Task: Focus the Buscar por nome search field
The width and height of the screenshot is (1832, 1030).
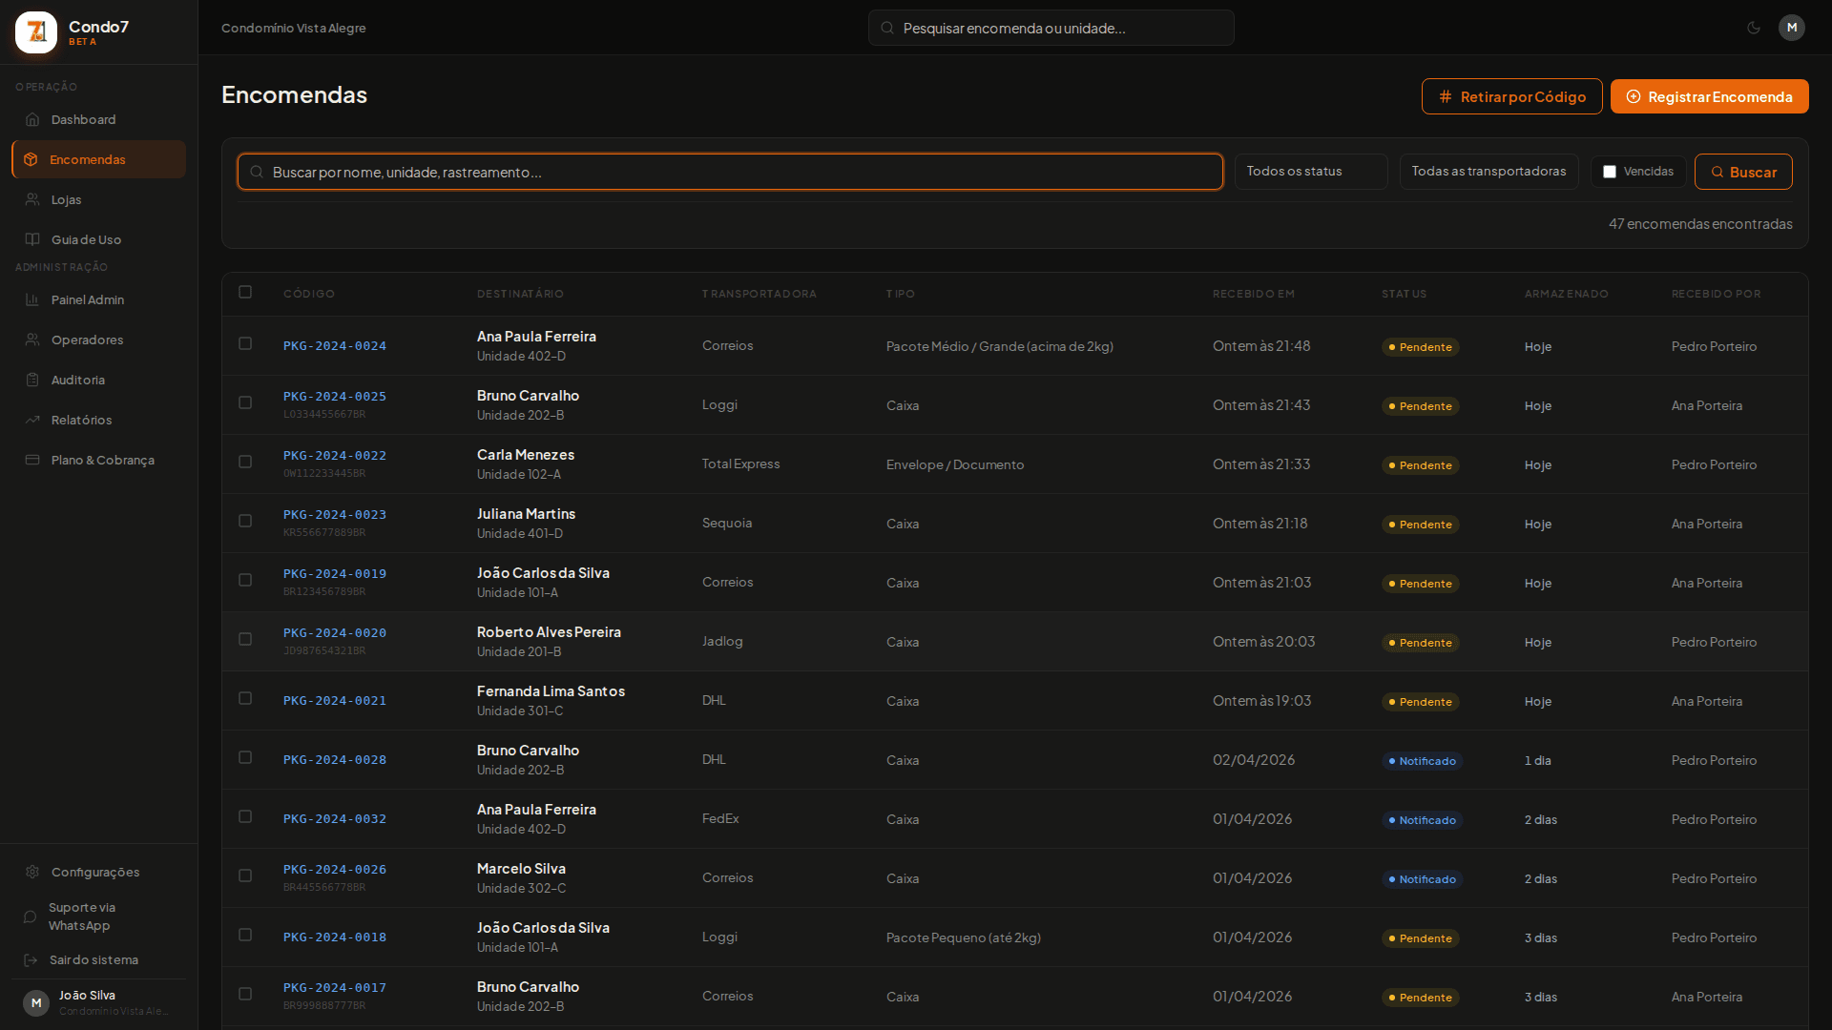Action: [730, 172]
